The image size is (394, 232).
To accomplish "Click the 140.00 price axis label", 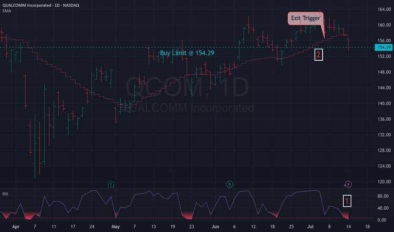I will 384,103.
